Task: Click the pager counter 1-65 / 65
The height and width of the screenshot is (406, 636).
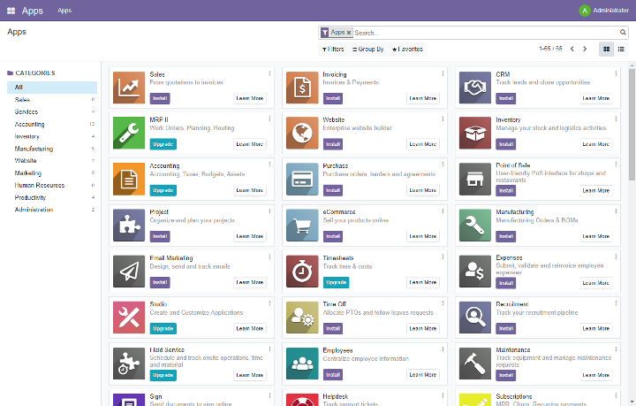Action: (x=550, y=49)
